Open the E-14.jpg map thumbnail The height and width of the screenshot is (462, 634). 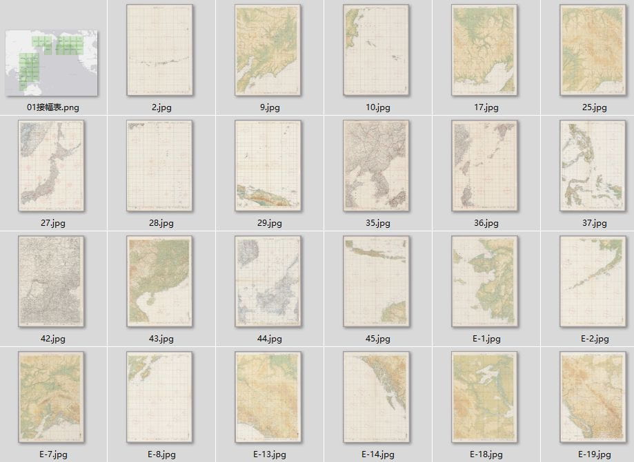click(x=377, y=397)
